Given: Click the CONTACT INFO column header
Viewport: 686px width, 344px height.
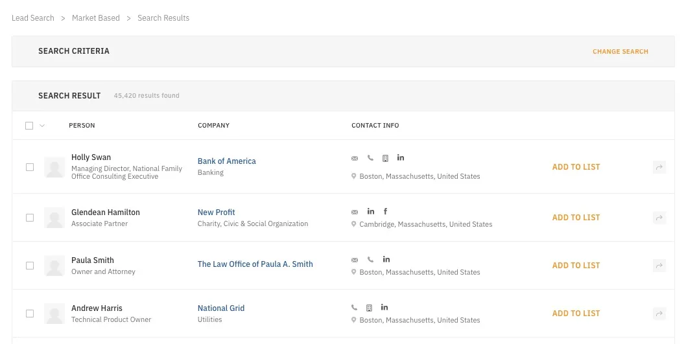Looking at the screenshot, I should click(x=375, y=126).
